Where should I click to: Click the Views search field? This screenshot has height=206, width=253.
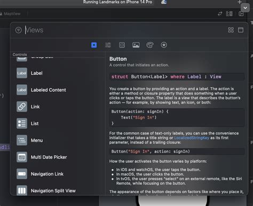124,30
